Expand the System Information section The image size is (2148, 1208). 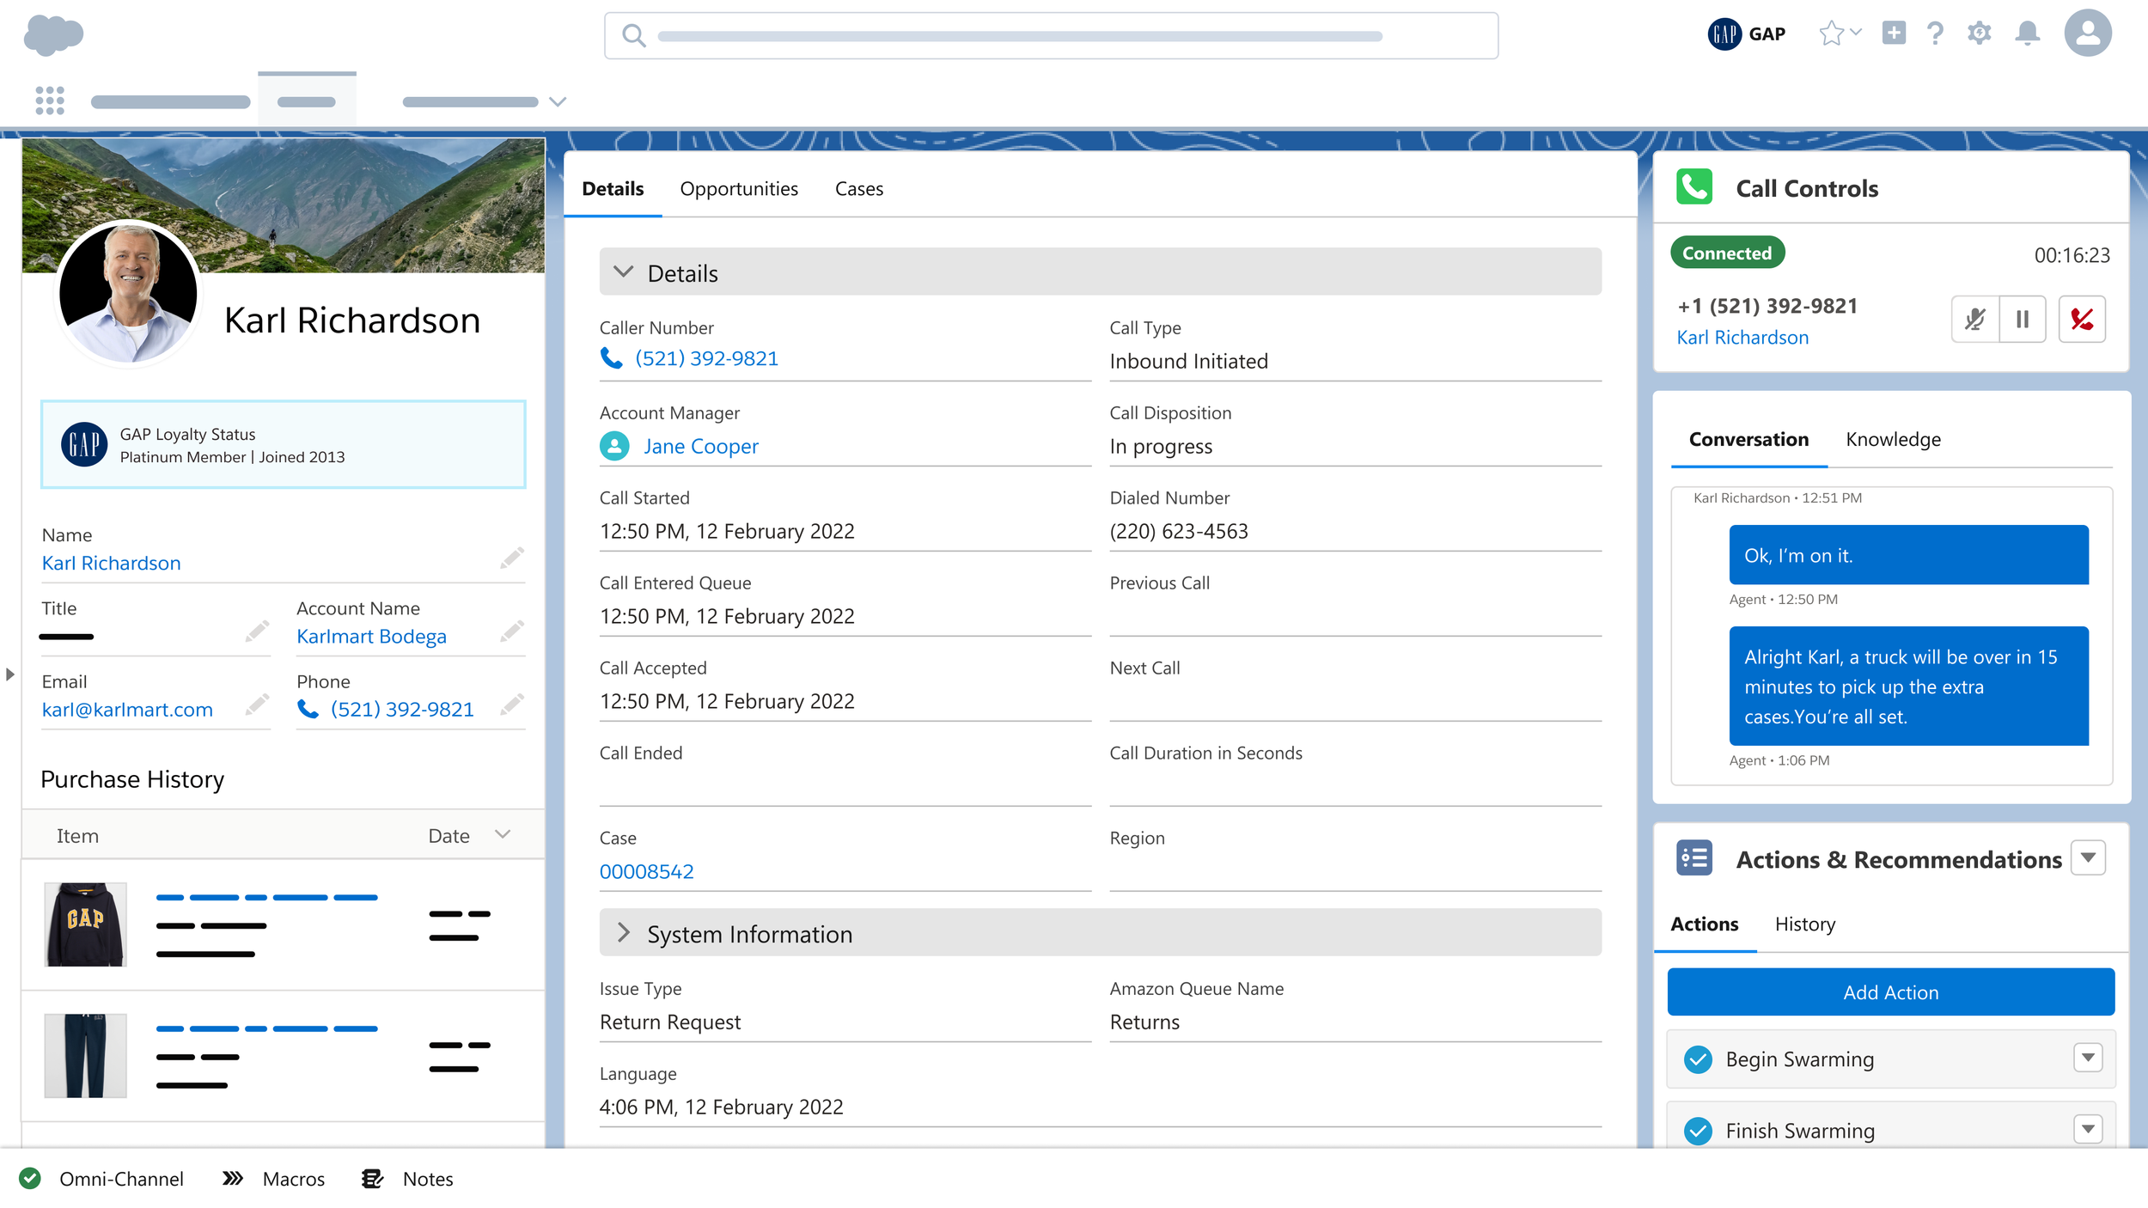click(624, 933)
